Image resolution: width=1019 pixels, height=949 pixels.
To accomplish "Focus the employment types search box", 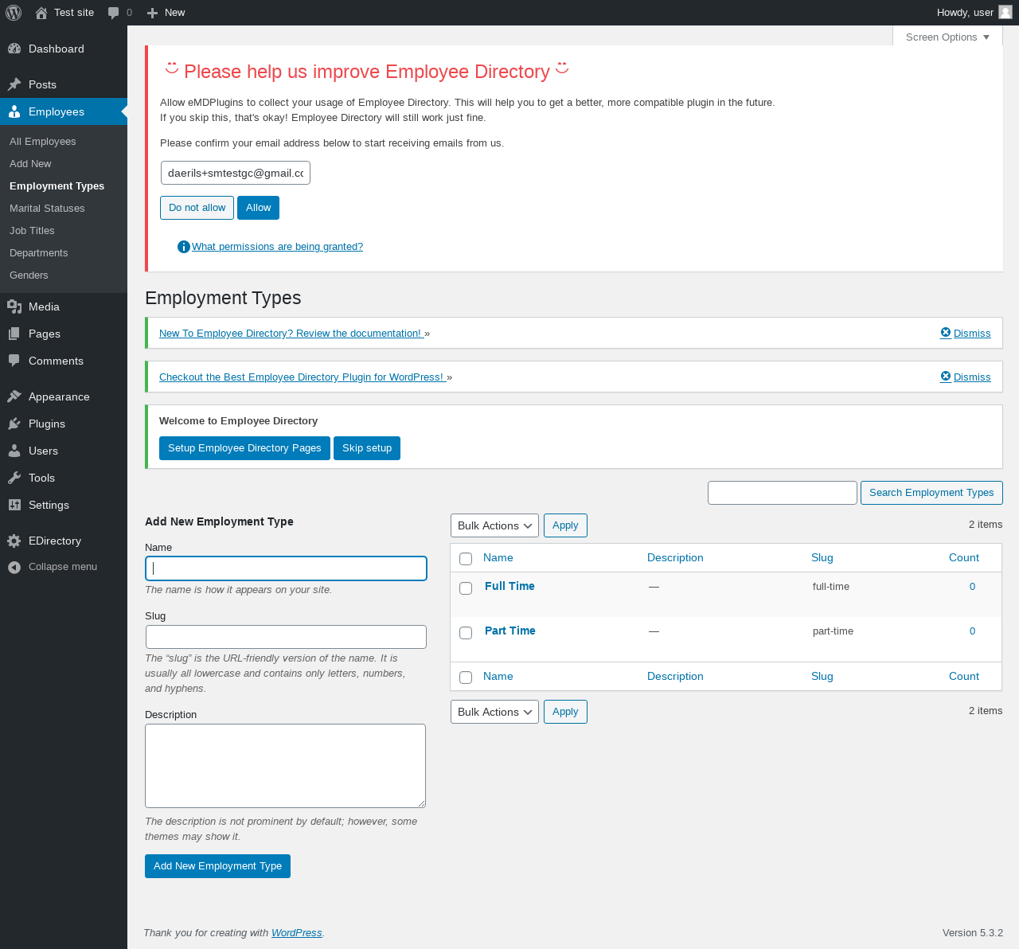I will click(783, 493).
